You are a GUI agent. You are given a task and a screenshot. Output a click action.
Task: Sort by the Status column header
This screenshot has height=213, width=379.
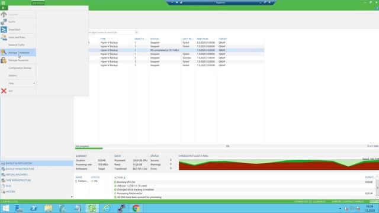click(x=155, y=39)
